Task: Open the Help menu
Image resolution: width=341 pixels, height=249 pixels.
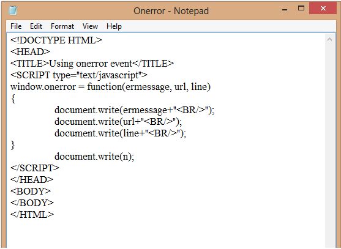Action: 114,26
